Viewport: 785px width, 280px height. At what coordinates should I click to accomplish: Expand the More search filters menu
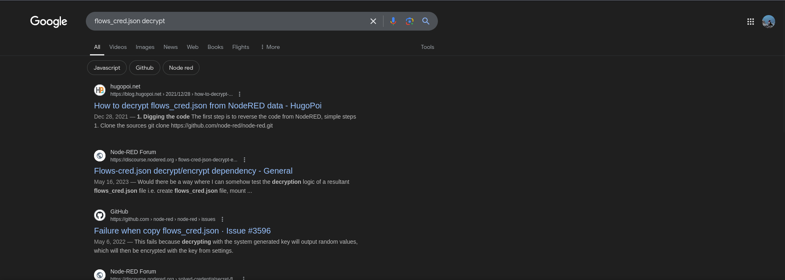(x=270, y=47)
